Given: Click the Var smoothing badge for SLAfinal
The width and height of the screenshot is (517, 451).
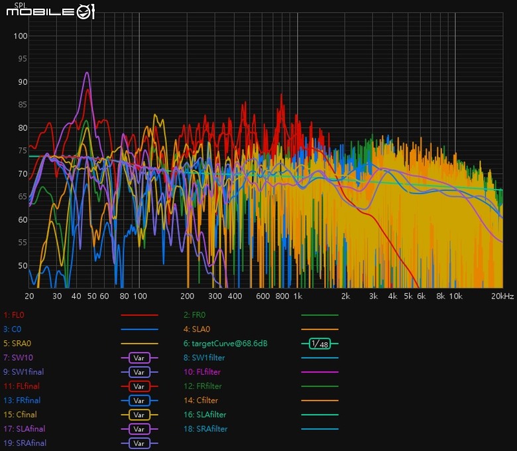Looking at the screenshot, I should click(x=139, y=429).
